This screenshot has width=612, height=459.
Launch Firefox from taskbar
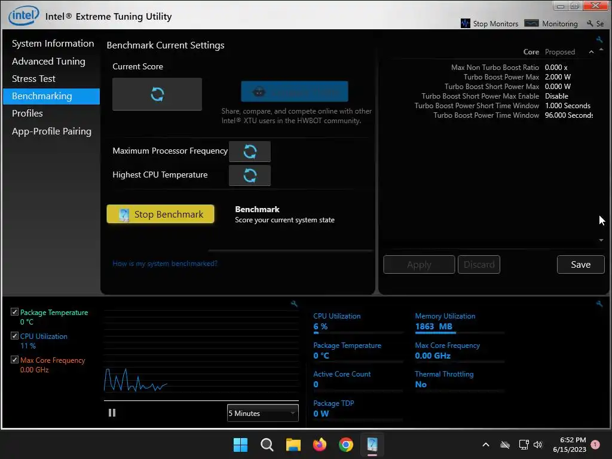pyautogui.click(x=320, y=445)
